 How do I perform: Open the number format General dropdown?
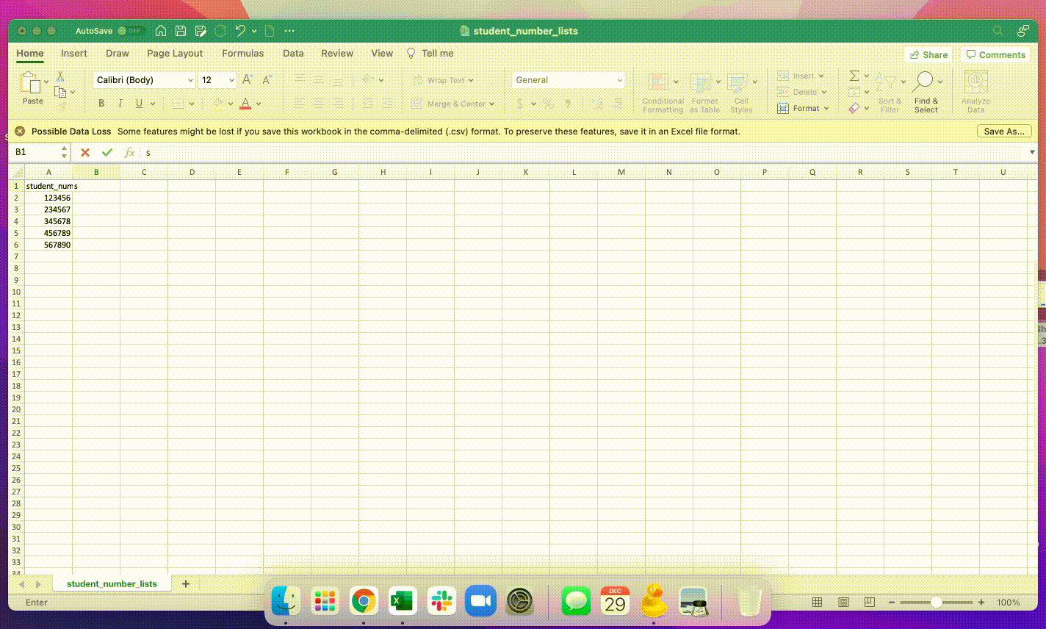click(x=621, y=79)
